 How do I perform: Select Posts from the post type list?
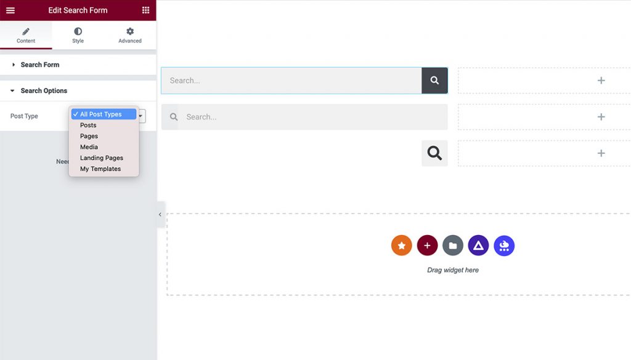(88, 125)
